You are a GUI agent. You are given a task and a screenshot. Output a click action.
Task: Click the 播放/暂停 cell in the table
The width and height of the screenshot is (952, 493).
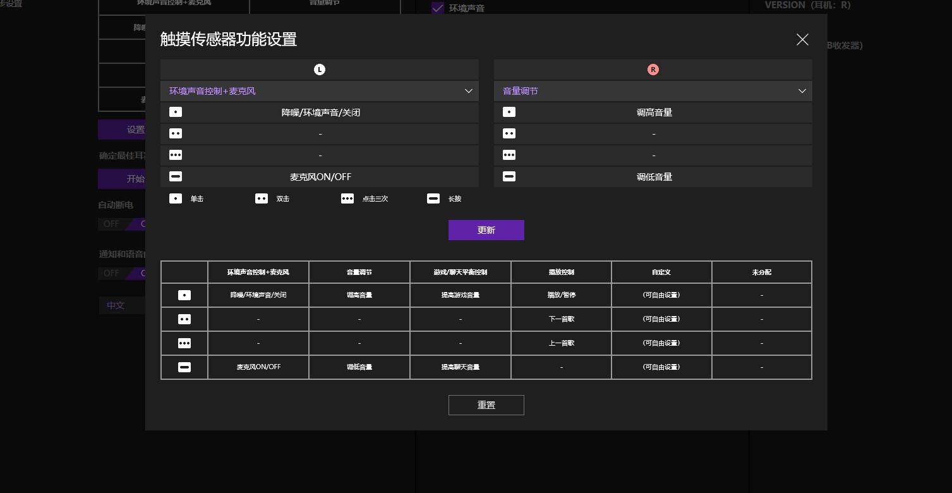point(560,295)
